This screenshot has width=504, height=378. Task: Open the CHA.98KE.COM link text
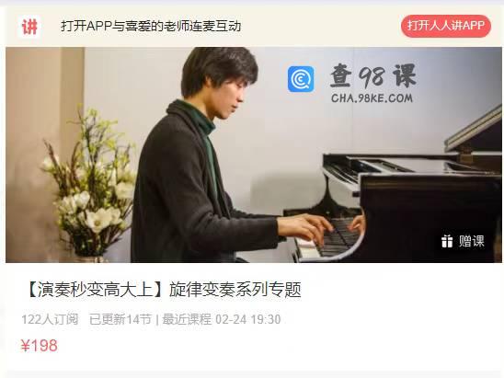372,98
